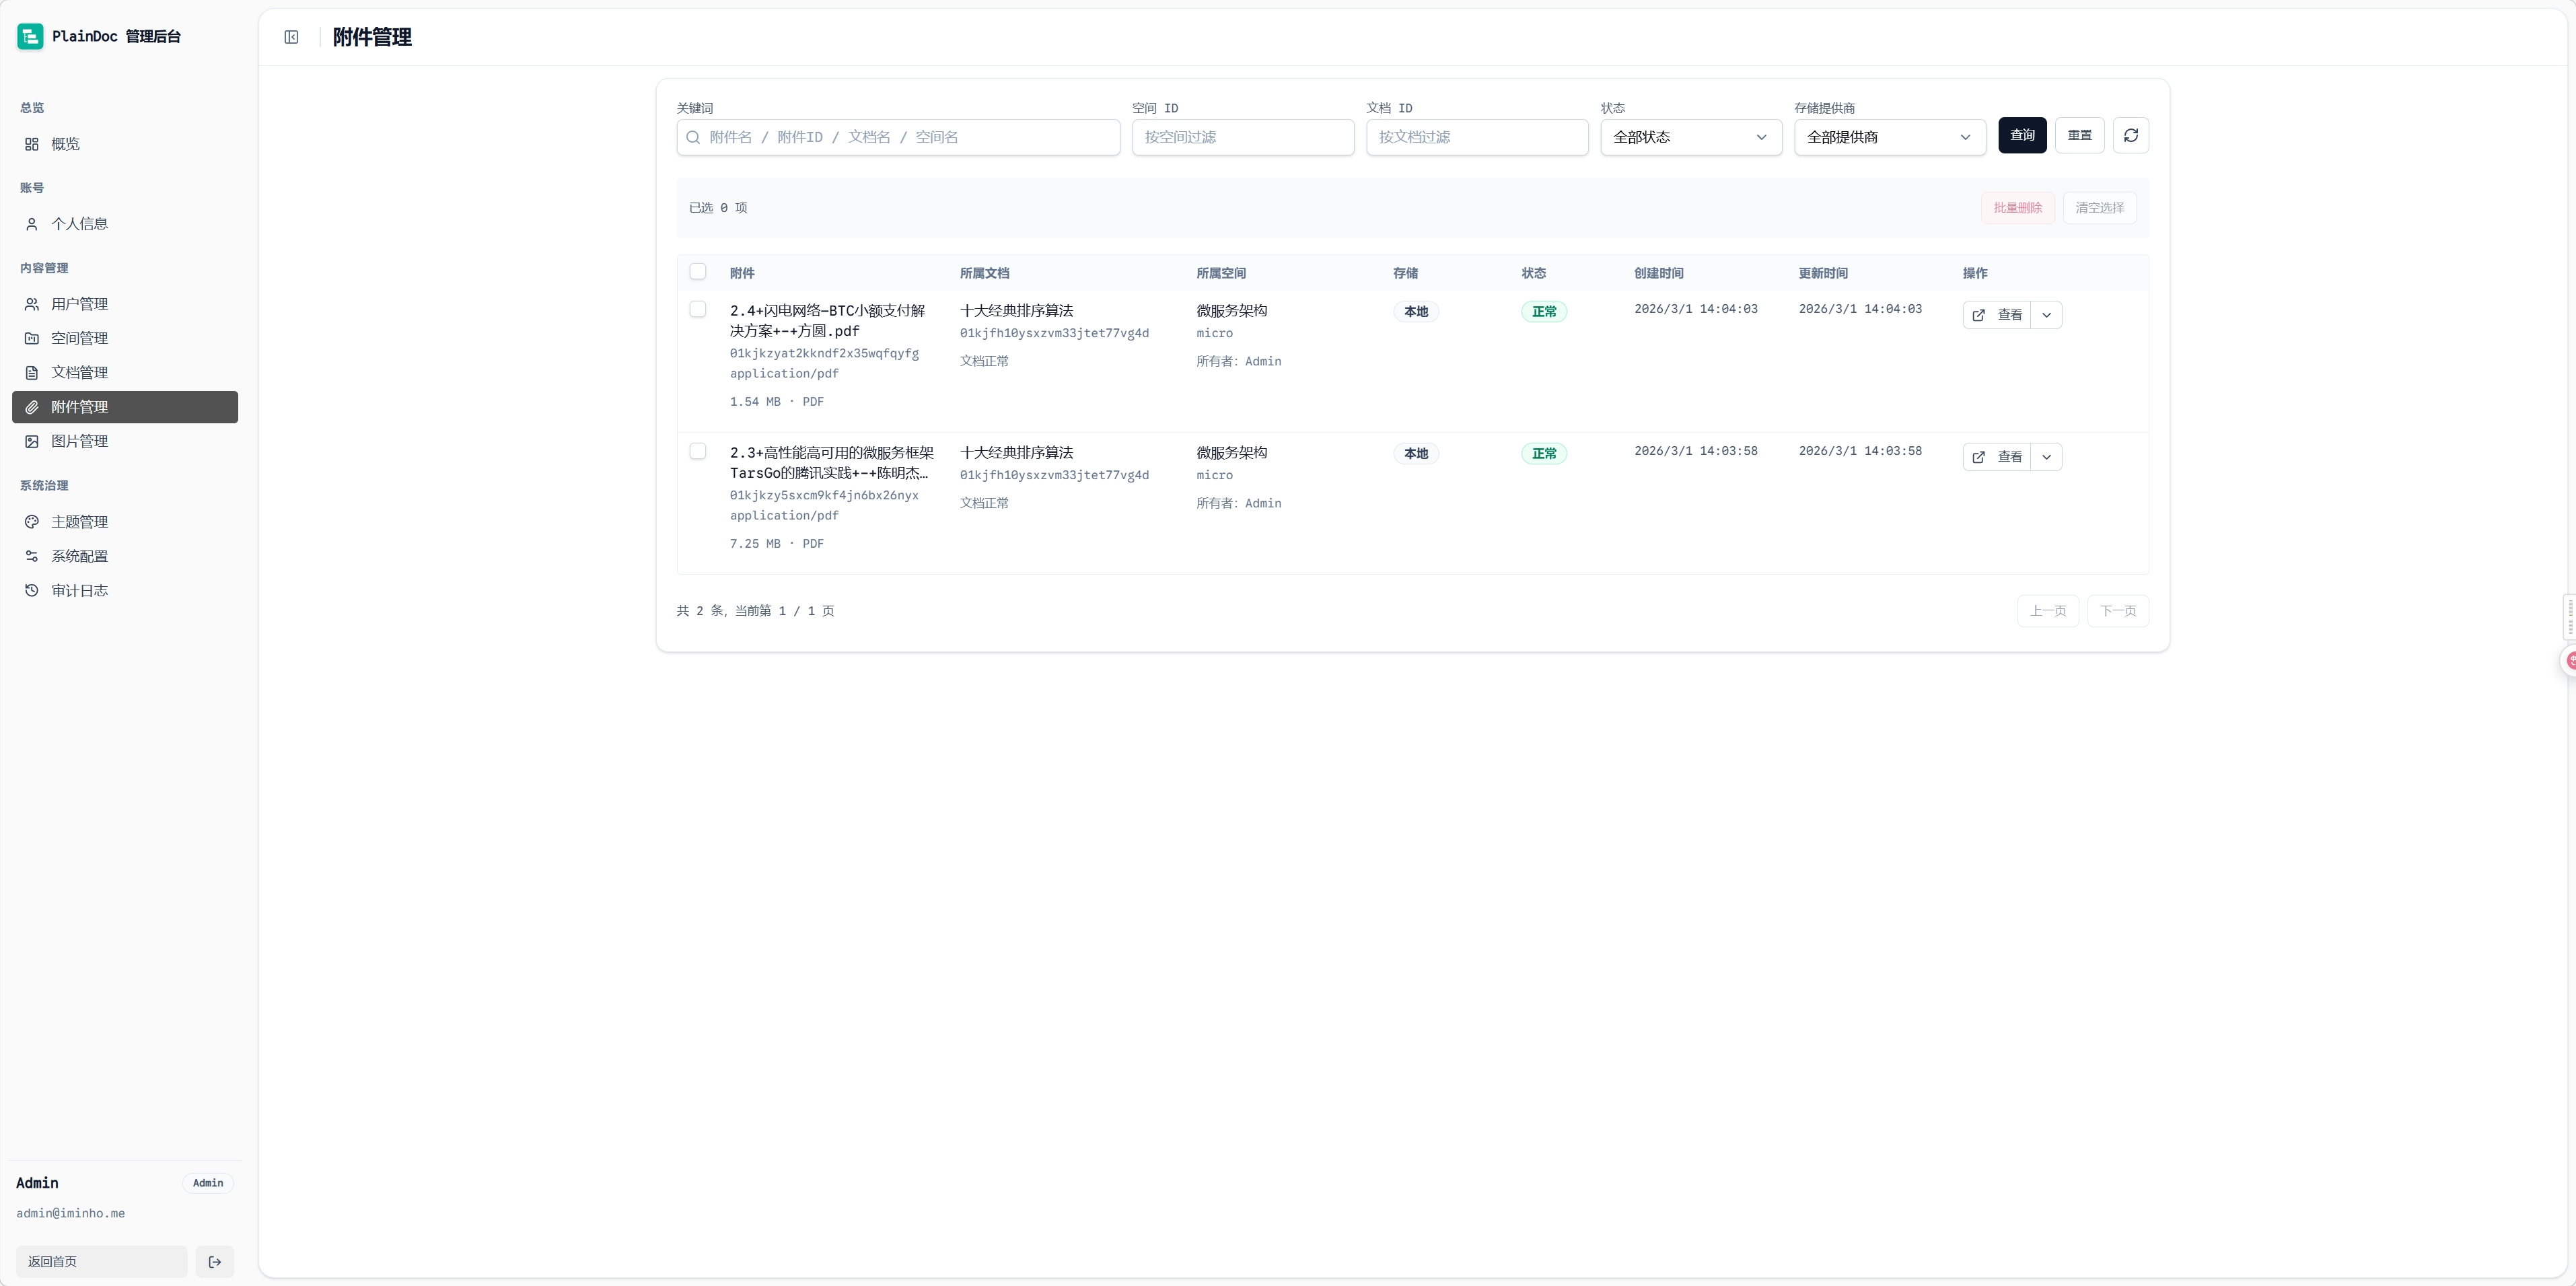Click the refresh icon button next to 重置
The image size is (2576, 1286).
tap(2131, 135)
